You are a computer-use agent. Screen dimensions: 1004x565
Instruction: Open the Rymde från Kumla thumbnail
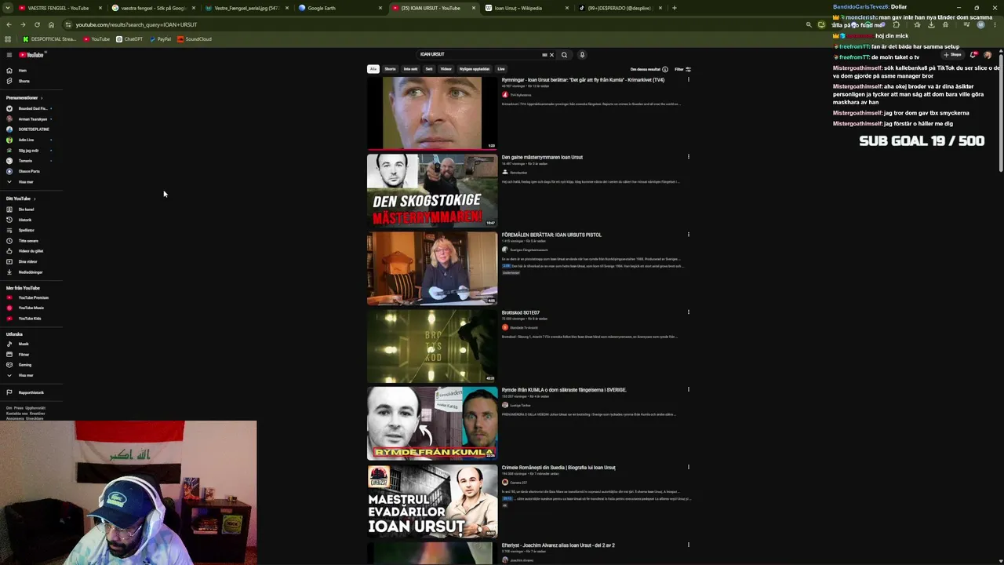point(432,423)
